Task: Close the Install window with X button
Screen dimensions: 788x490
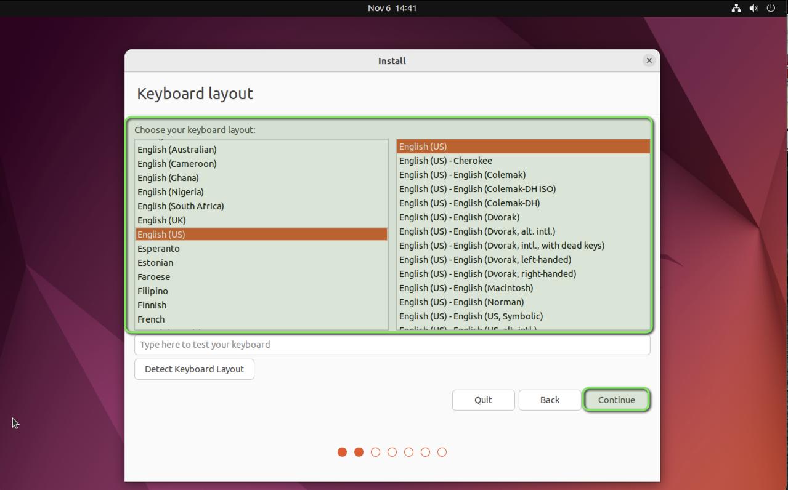Action: click(649, 60)
